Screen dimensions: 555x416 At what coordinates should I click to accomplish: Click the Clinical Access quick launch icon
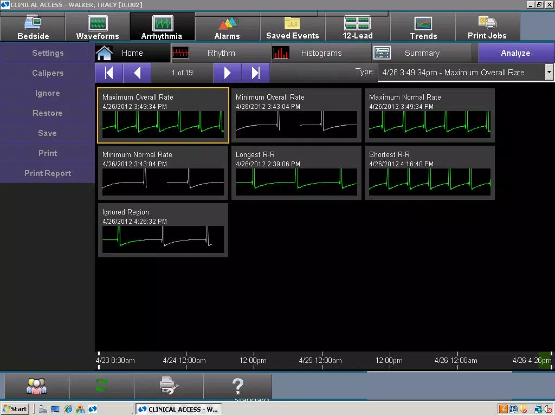click(x=93, y=409)
